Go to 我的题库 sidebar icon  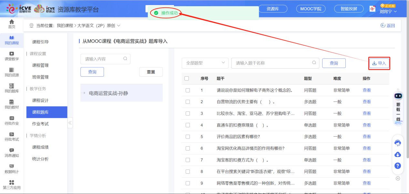click(x=12, y=88)
